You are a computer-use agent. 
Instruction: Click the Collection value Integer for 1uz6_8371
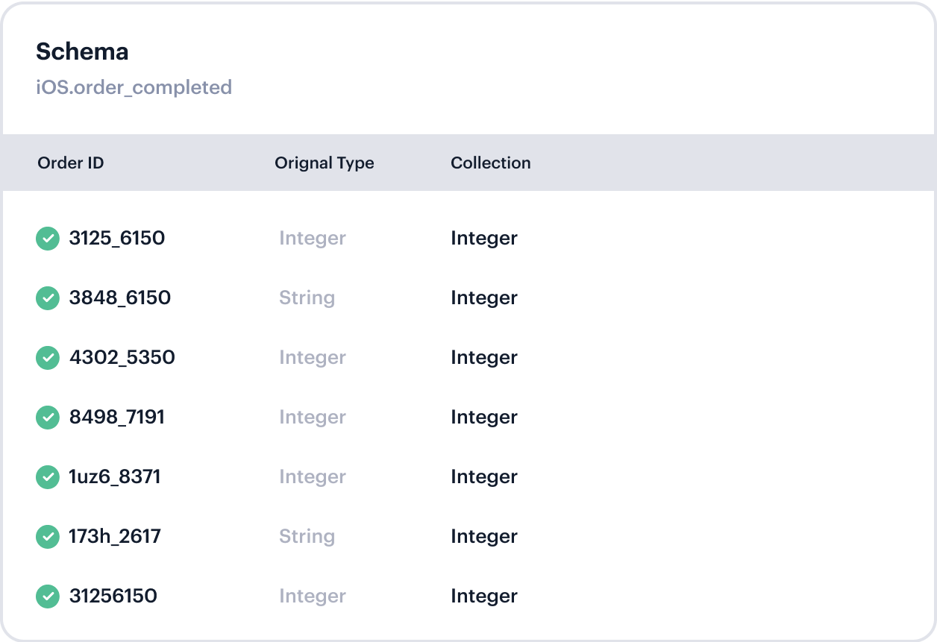click(x=484, y=478)
